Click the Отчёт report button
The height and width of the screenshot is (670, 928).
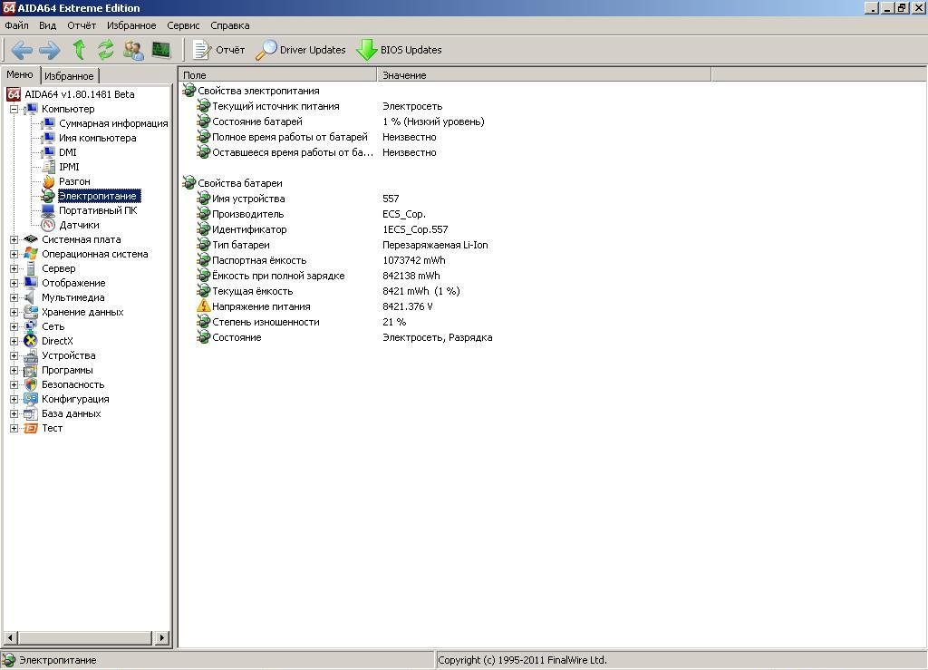point(219,50)
